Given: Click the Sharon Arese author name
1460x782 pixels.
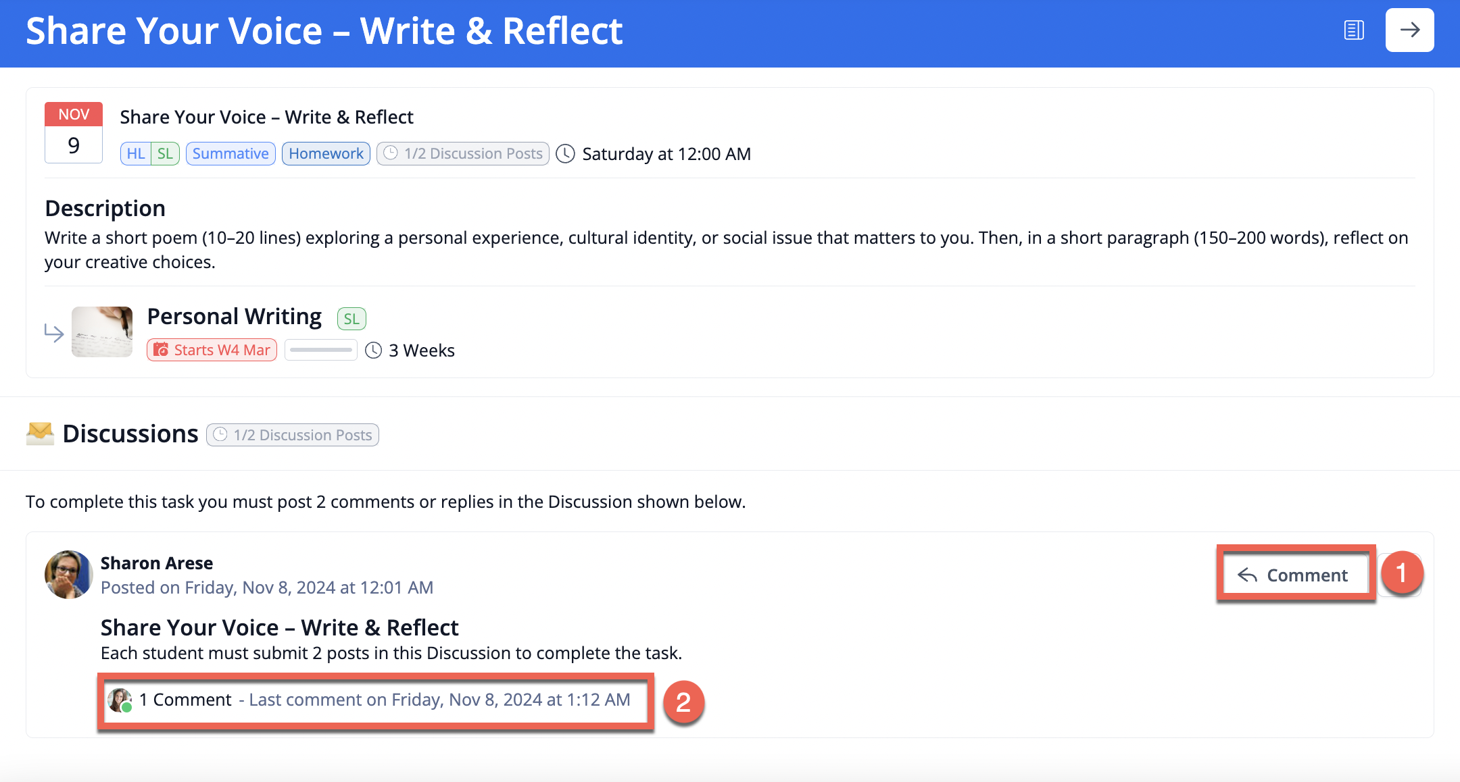Looking at the screenshot, I should pyautogui.click(x=157, y=563).
